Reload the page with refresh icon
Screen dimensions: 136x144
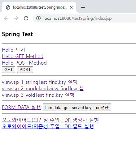[x=26, y=18]
